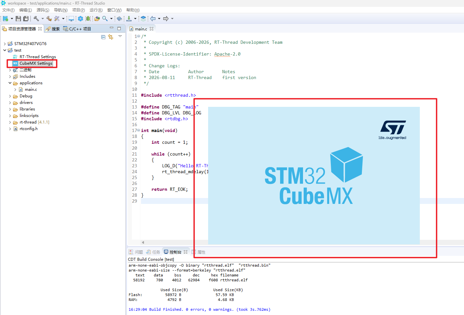Click the clean project brush icon
This screenshot has height=315, width=464.
(x=49, y=19)
